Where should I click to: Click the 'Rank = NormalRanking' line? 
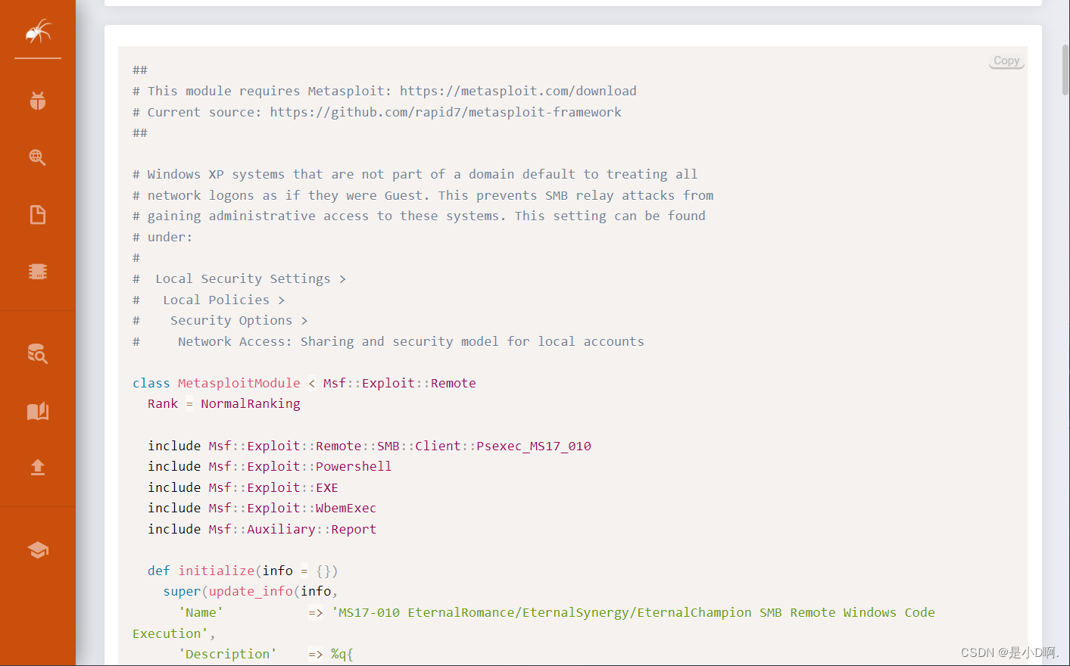click(224, 403)
